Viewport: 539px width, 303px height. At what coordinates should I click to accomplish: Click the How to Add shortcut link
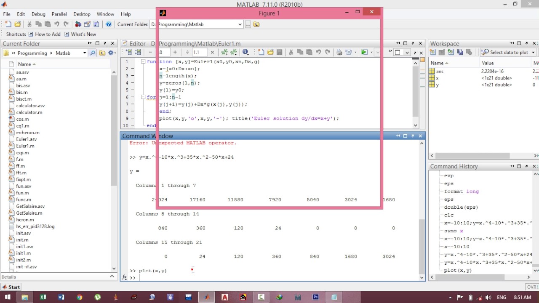45,34
